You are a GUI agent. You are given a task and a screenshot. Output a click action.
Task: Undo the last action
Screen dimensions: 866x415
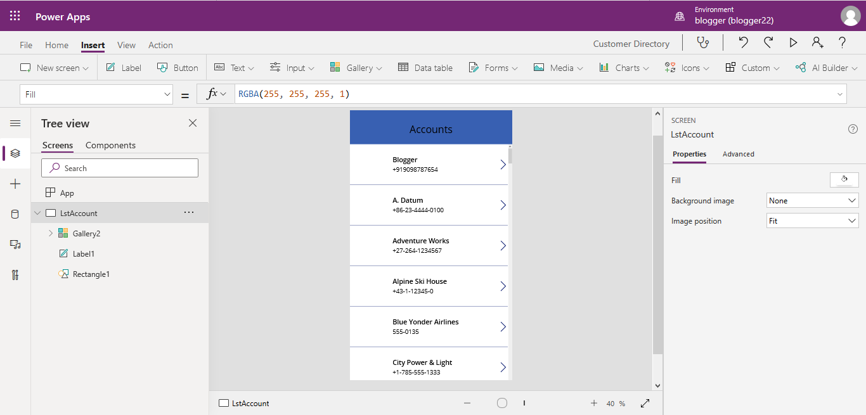743,42
